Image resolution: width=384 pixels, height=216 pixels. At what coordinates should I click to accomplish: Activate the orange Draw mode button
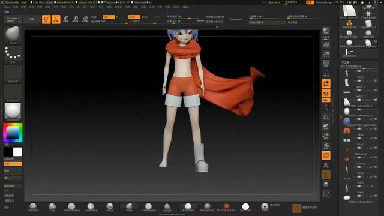pyautogui.click(x=56, y=19)
